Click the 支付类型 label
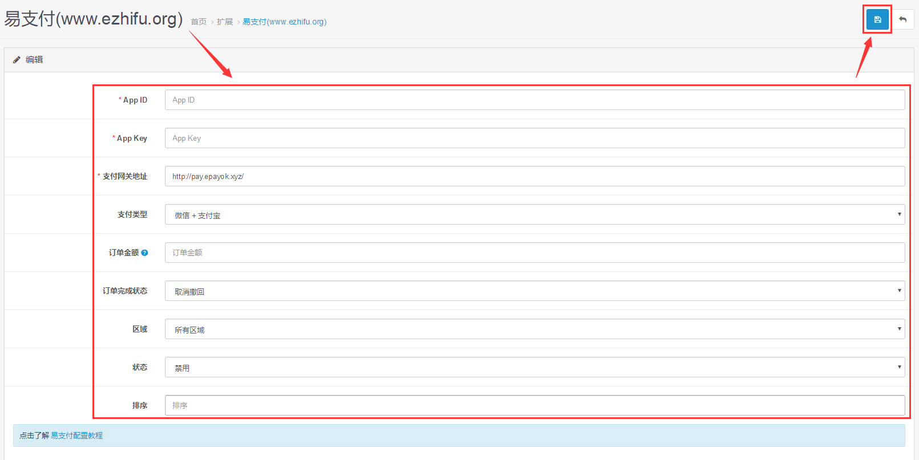Image resolution: width=919 pixels, height=460 pixels. click(132, 214)
